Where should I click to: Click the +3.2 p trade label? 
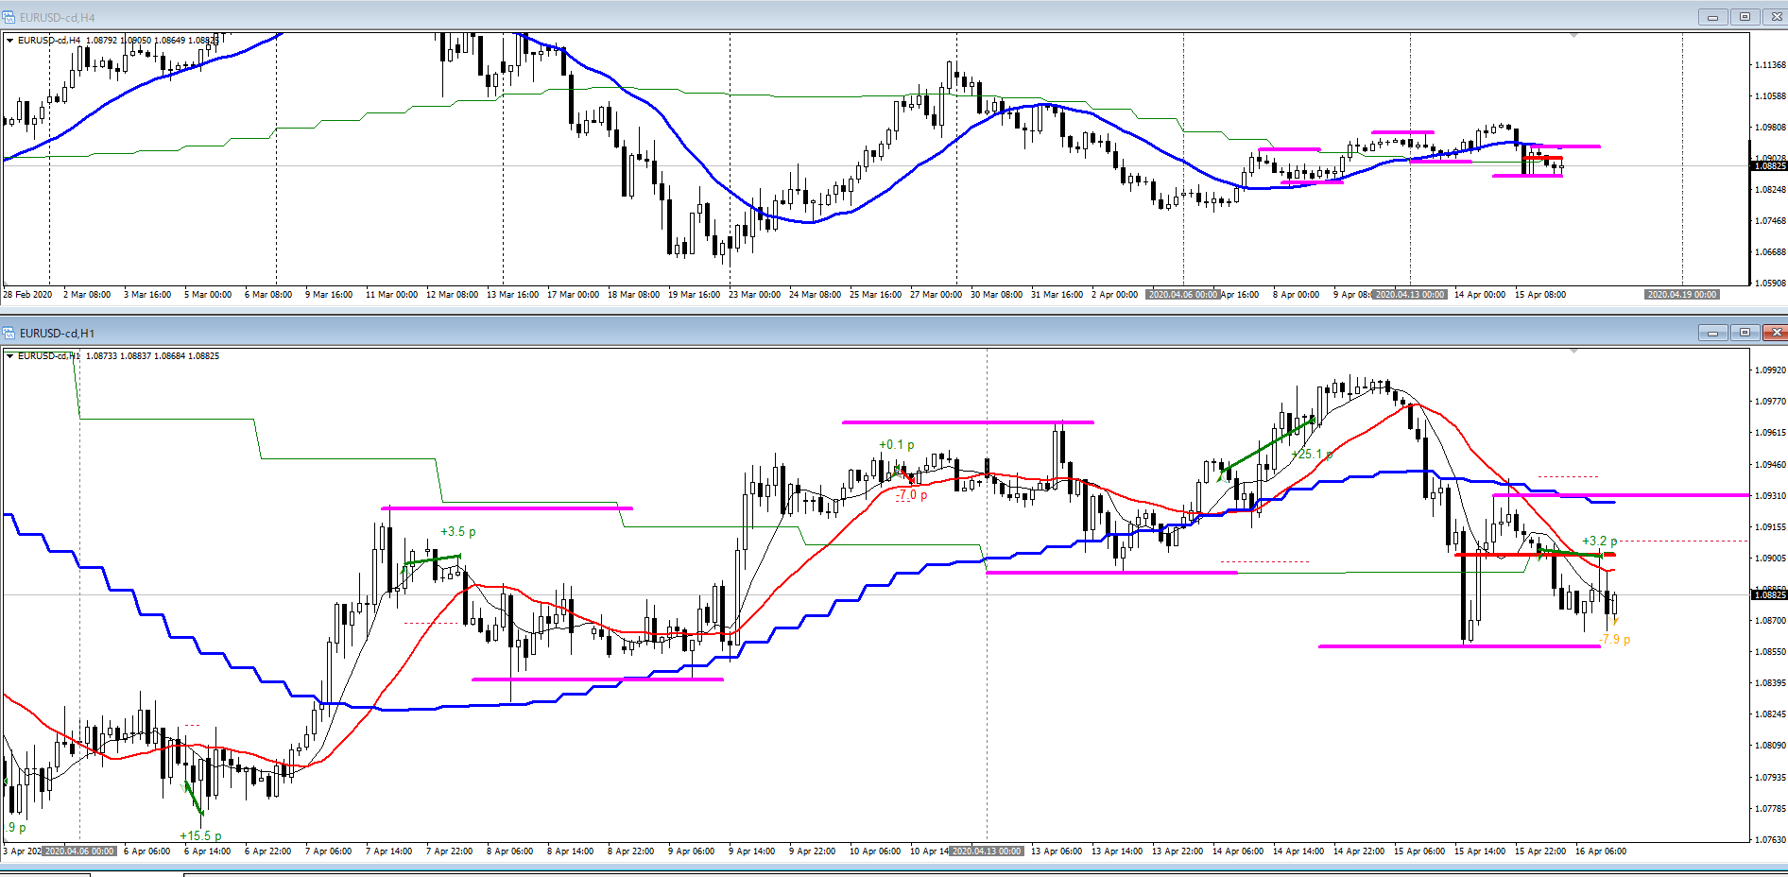(1600, 542)
